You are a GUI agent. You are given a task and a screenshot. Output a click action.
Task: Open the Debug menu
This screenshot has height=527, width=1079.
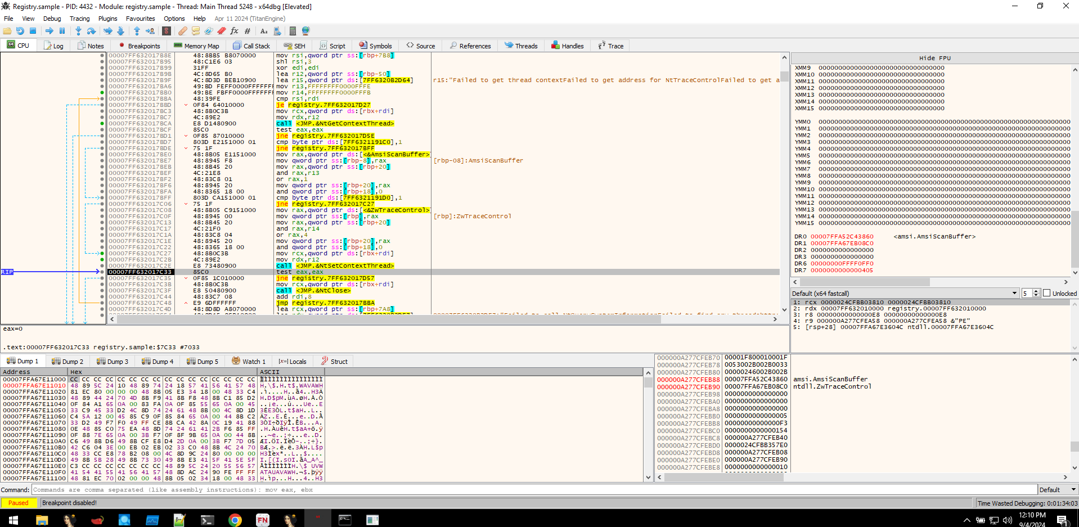[x=52, y=19]
